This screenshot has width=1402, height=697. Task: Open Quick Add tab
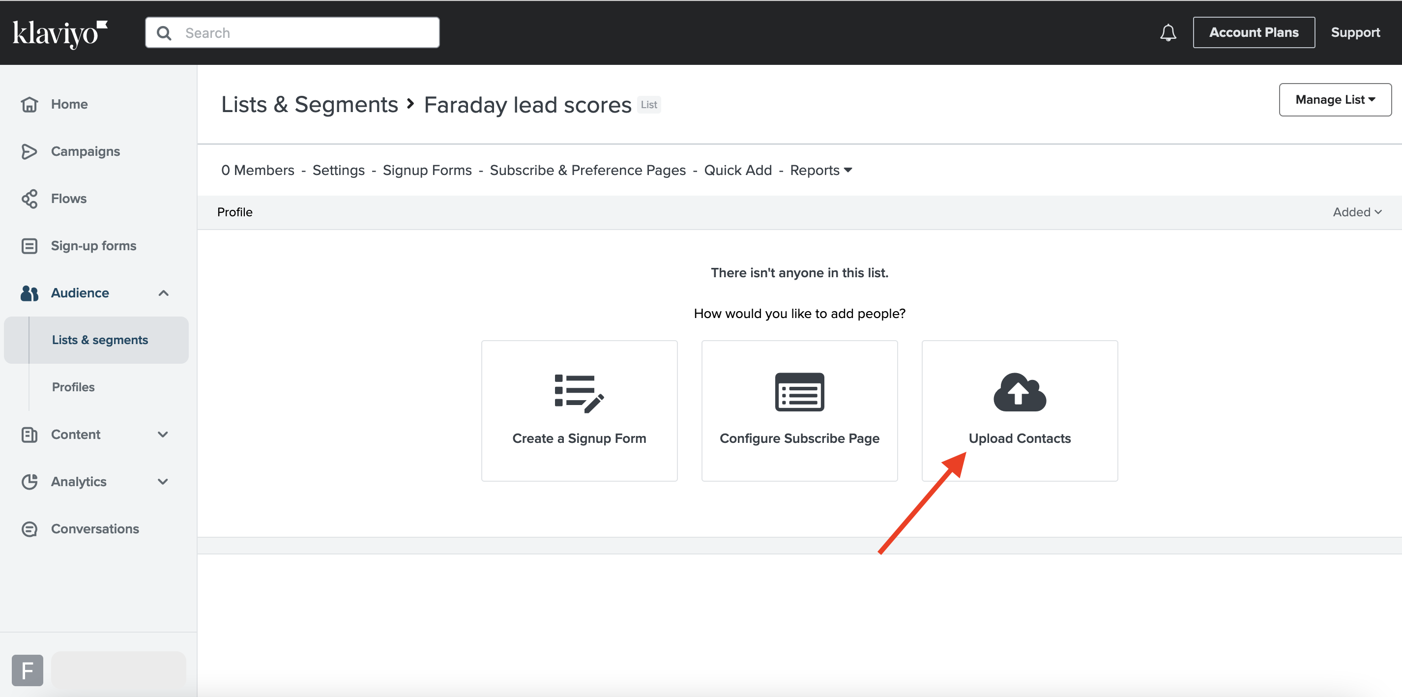pos(738,170)
